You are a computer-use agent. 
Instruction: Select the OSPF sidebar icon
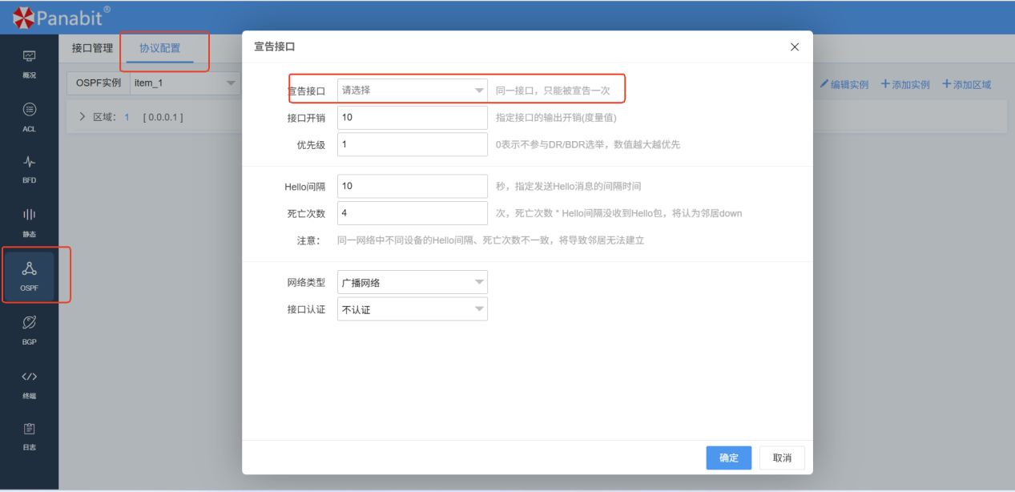(x=29, y=274)
